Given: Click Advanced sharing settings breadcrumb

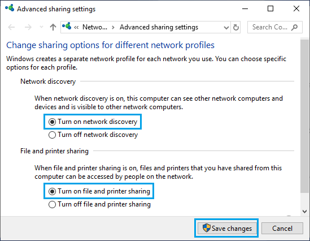Looking at the screenshot, I should [x=159, y=27].
